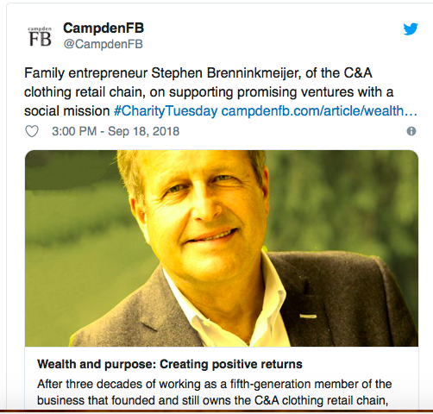Open the tweet info circle icon
Screen dimensions: 433x414
(x=411, y=131)
